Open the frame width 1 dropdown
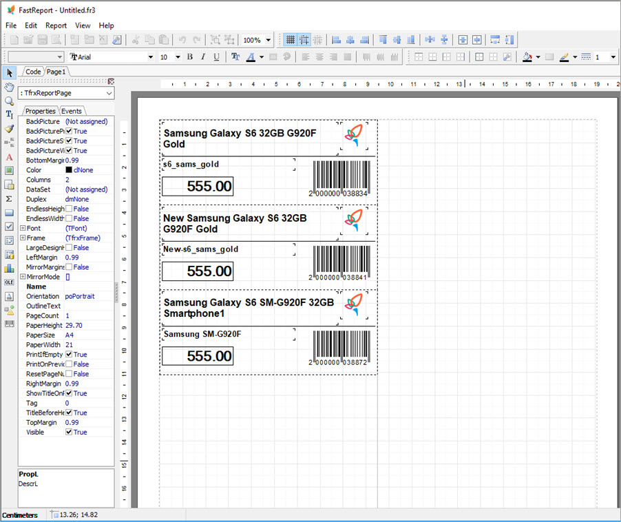 (x=613, y=57)
